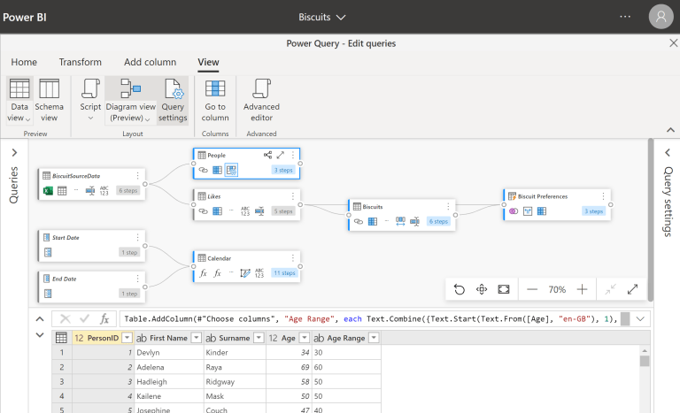This screenshot has height=413, width=680.
Task: Switch to Schema view
Action: point(49,101)
